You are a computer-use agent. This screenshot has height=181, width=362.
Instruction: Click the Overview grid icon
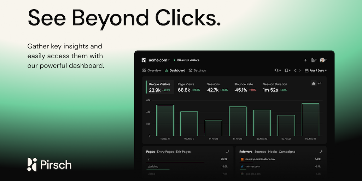tap(144, 70)
